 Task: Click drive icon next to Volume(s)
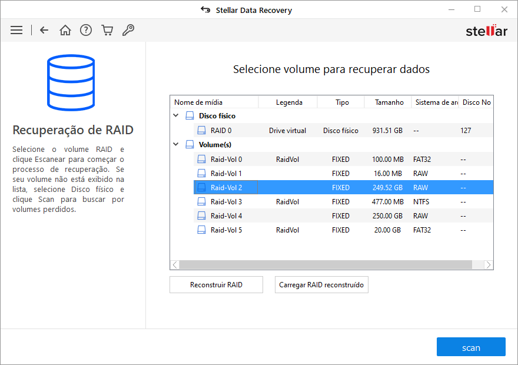(x=190, y=144)
